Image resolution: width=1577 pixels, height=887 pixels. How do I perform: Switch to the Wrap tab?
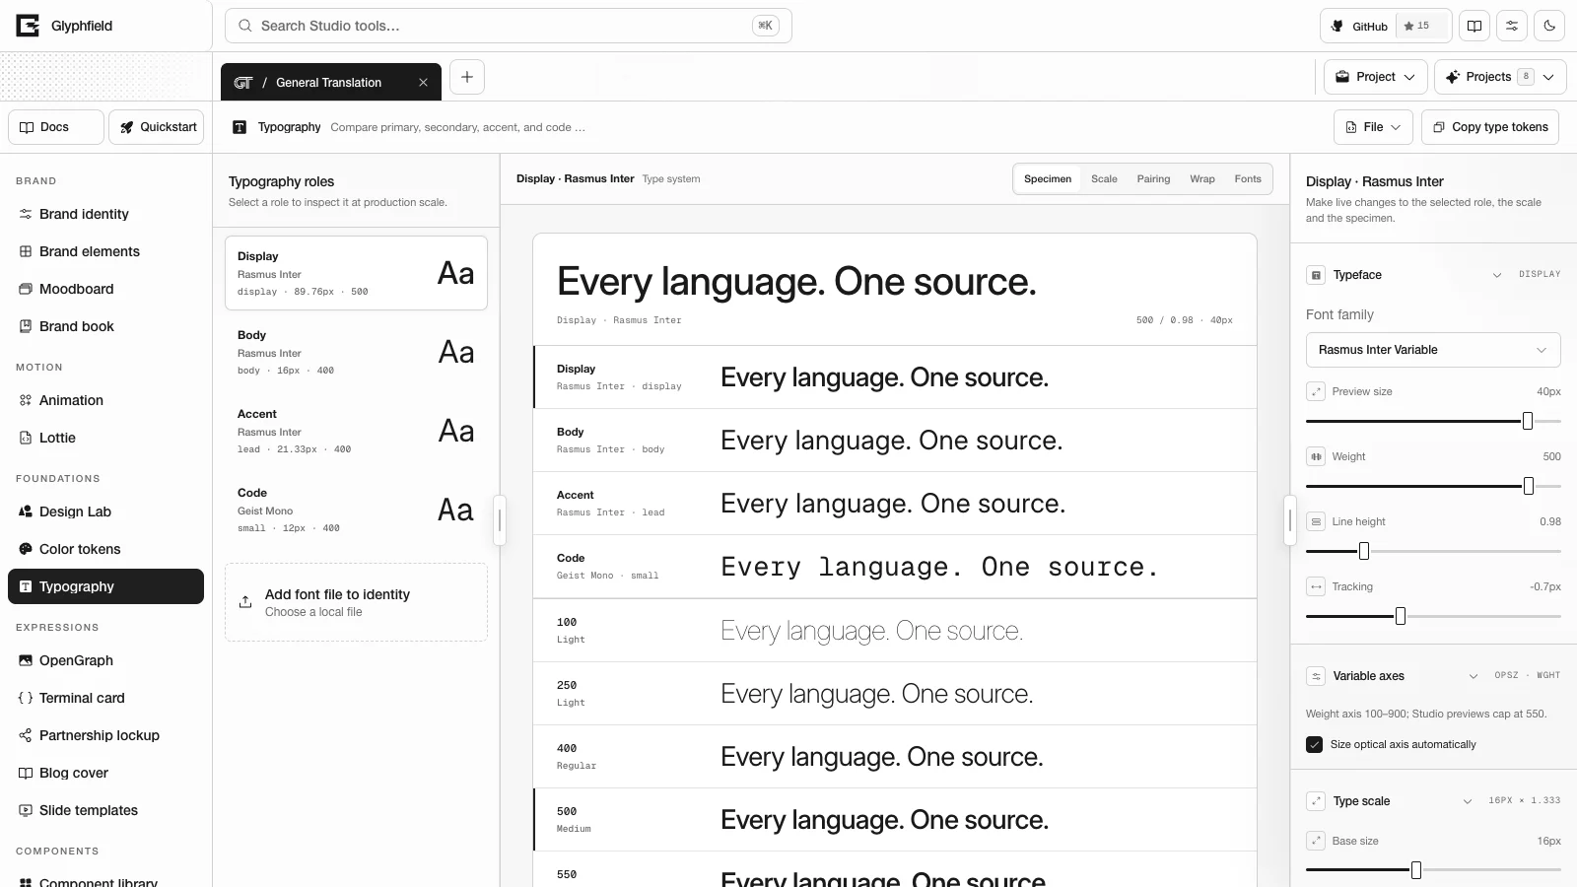point(1201,179)
